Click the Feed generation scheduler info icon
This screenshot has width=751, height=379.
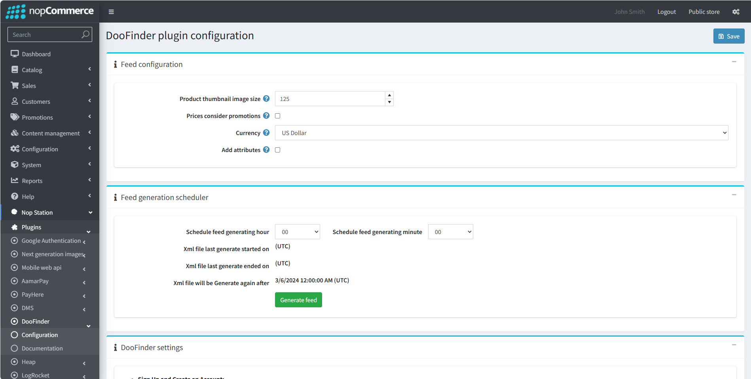[115, 197]
